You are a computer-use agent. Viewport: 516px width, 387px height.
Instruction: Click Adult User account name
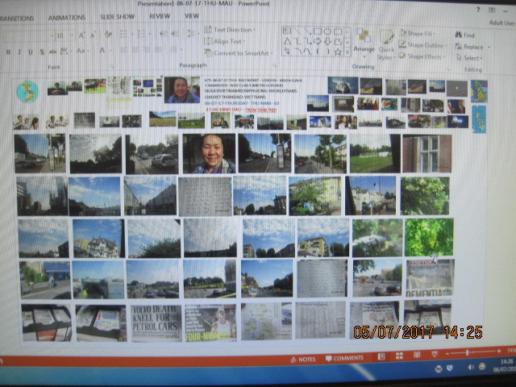point(501,23)
